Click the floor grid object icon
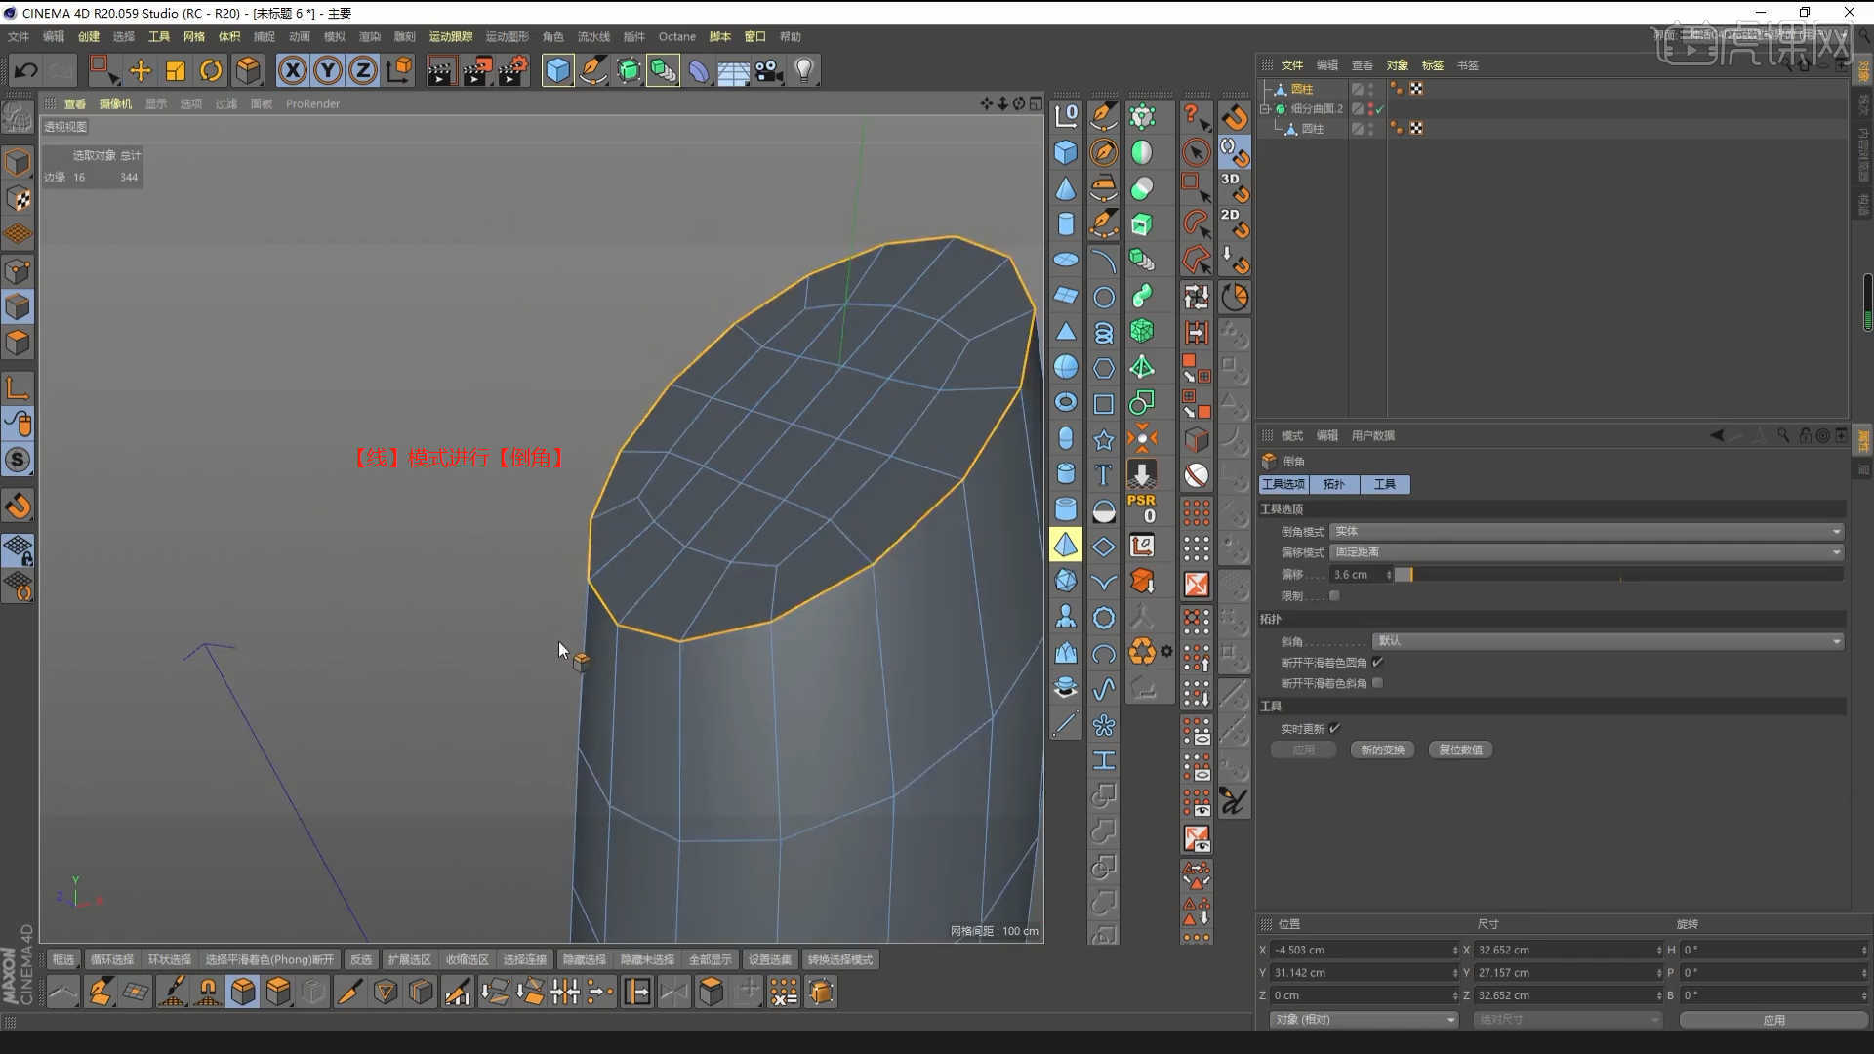This screenshot has width=1874, height=1054. pyautogui.click(x=733, y=70)
